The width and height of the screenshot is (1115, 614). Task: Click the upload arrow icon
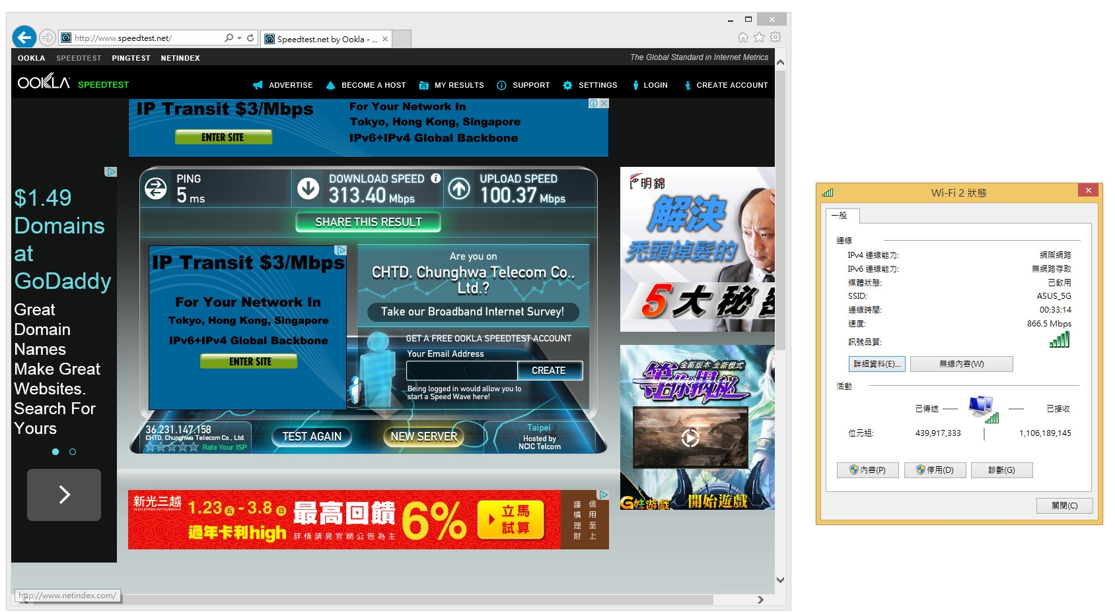point(459,189)
